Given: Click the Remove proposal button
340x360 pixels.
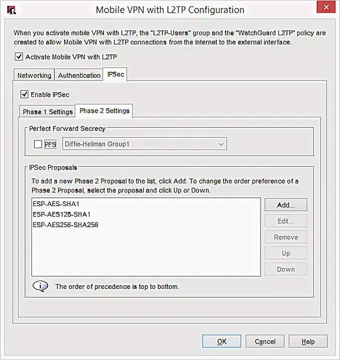Looking at the screenshot, I should [286, 237].
